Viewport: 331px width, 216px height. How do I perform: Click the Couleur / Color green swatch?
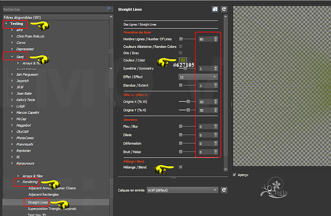(x=182, y=60)
